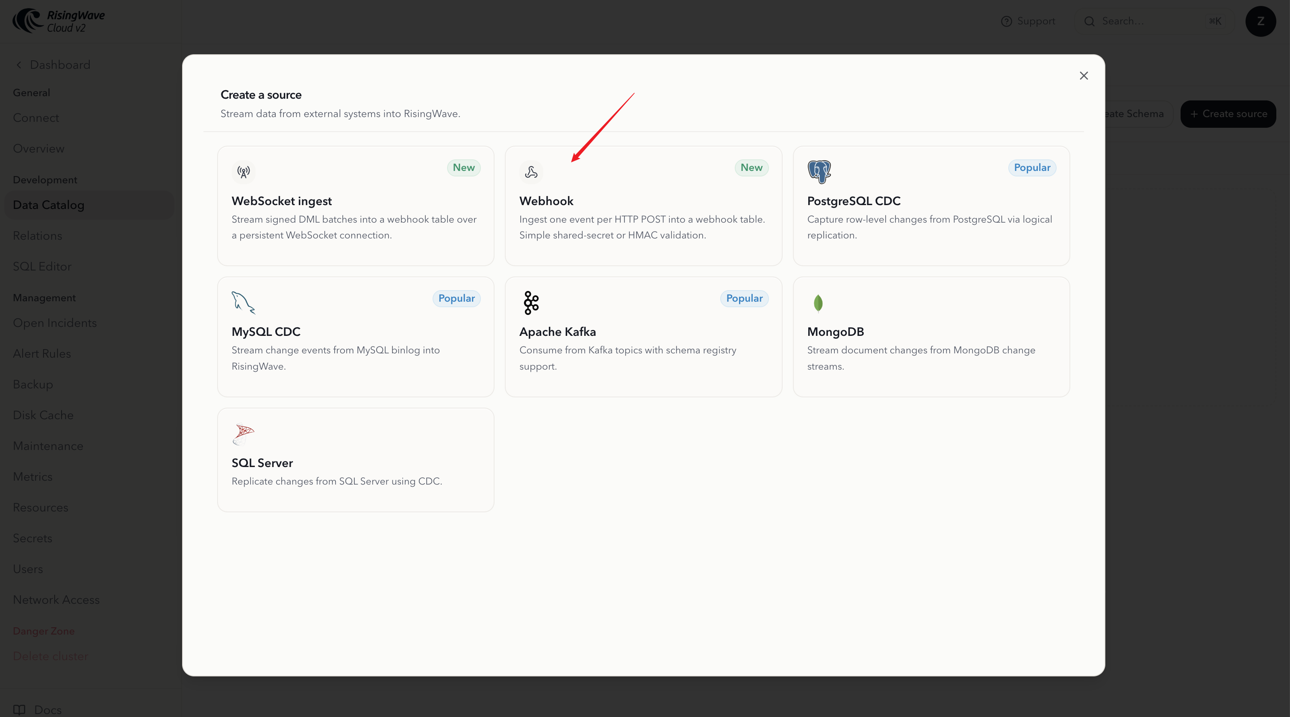Click the Webhook source icon
This screenshot has width=1290, height=717.
[x=531, y=172]
